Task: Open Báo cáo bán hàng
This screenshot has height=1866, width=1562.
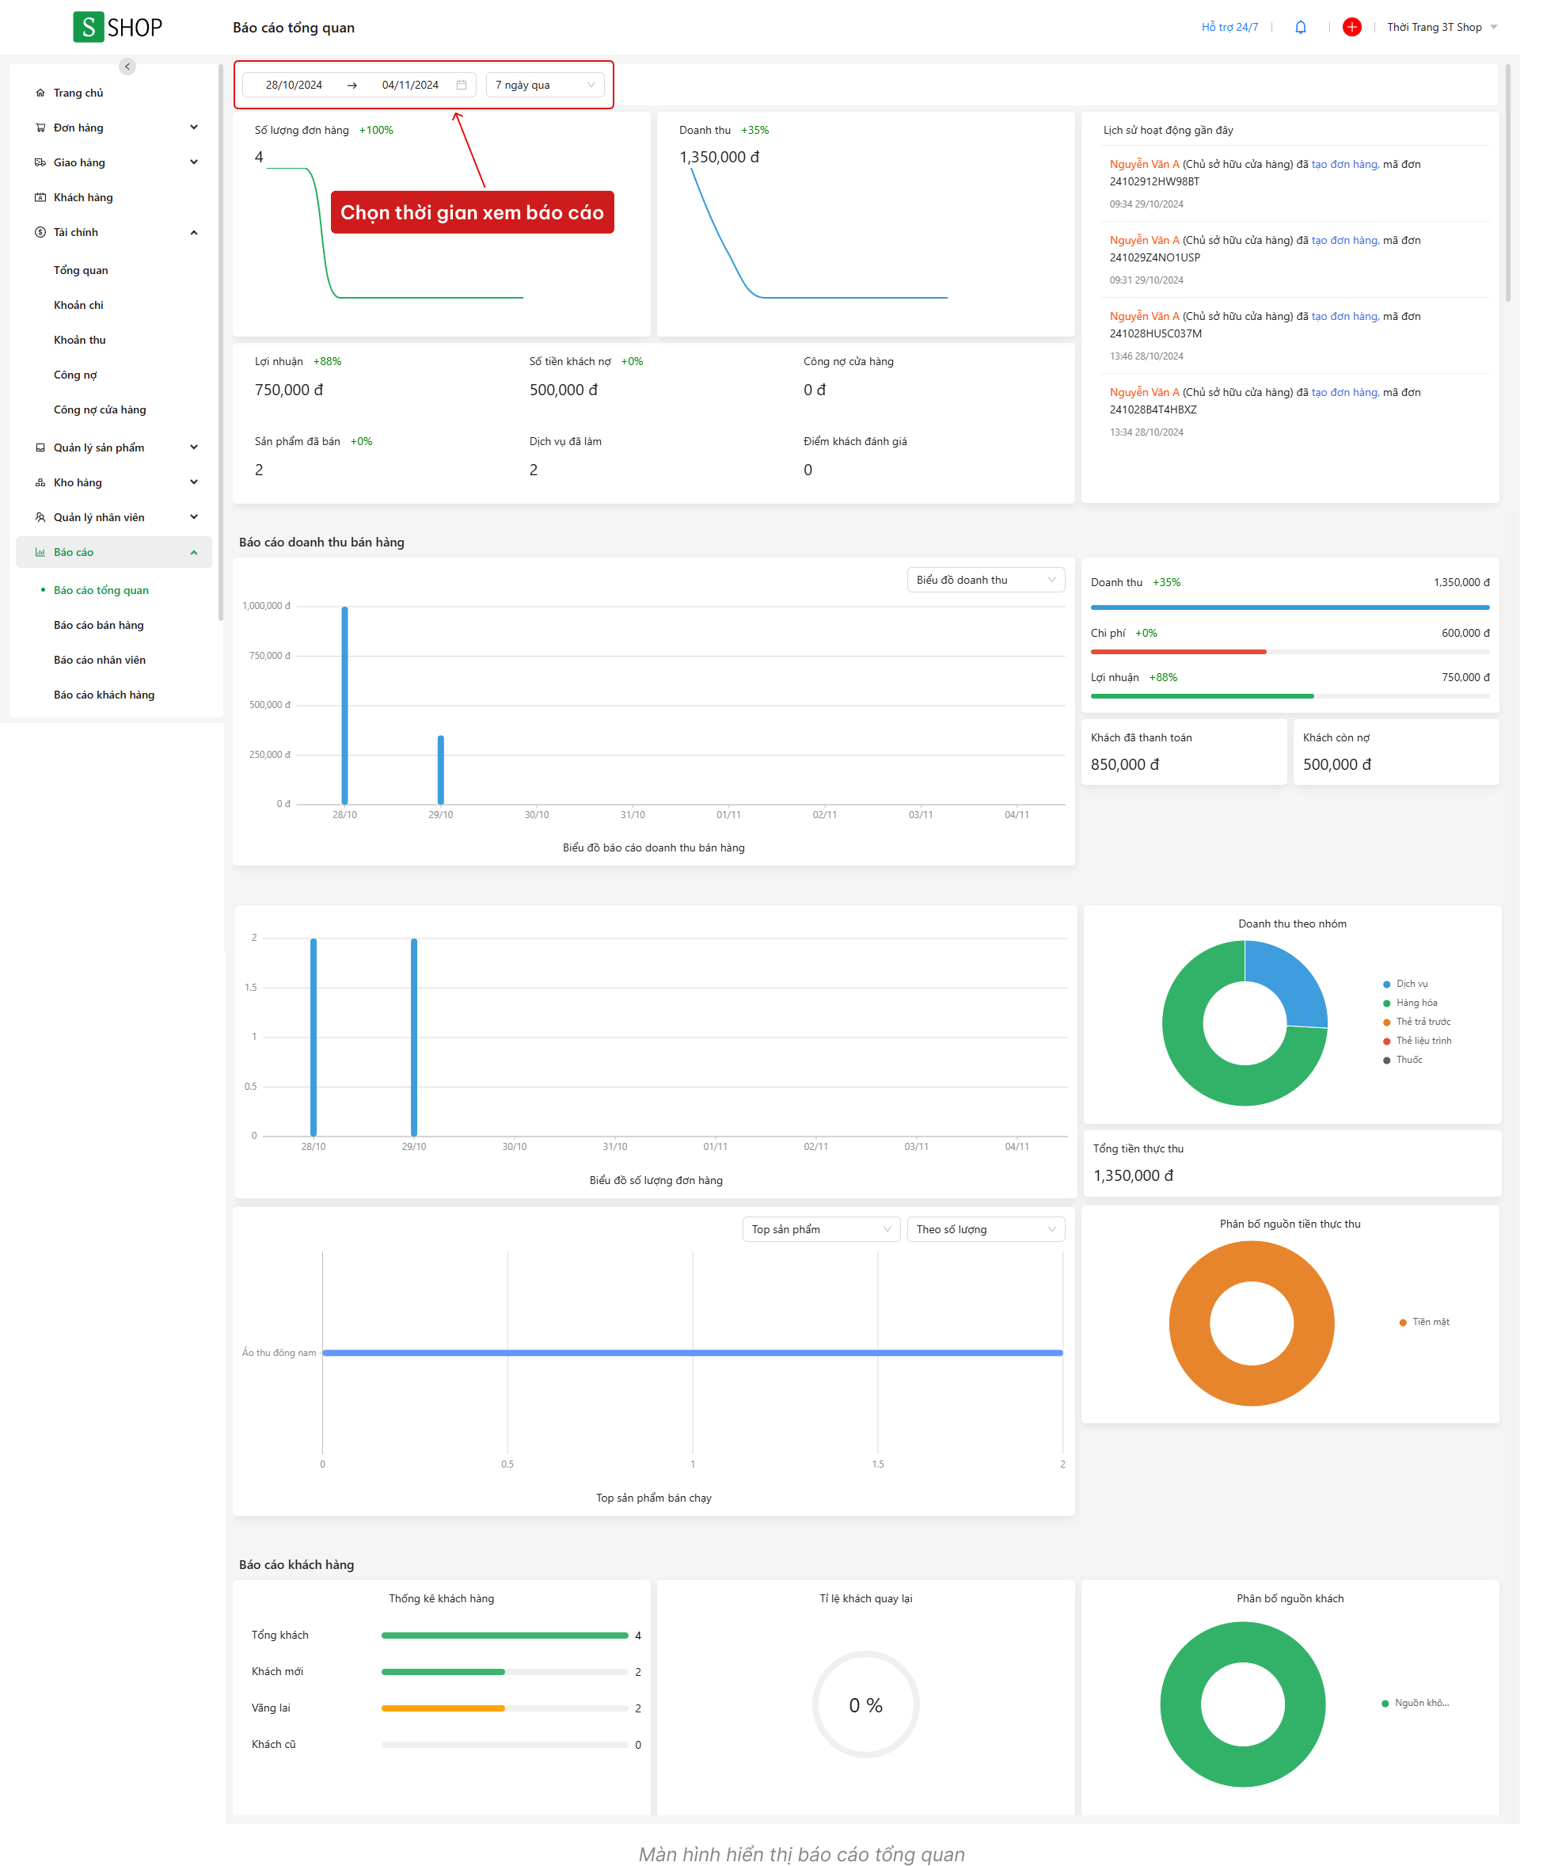Action: pos(99,626)
